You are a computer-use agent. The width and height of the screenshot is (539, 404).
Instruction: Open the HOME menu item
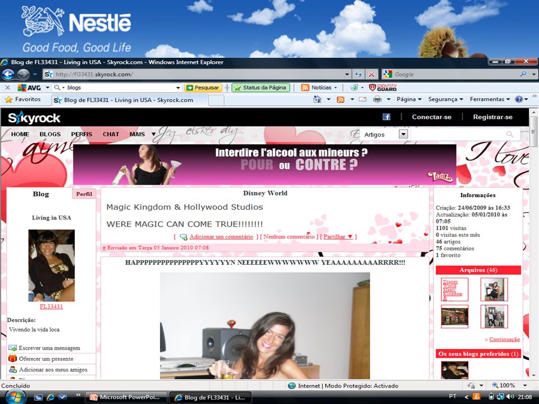[20, 134]
